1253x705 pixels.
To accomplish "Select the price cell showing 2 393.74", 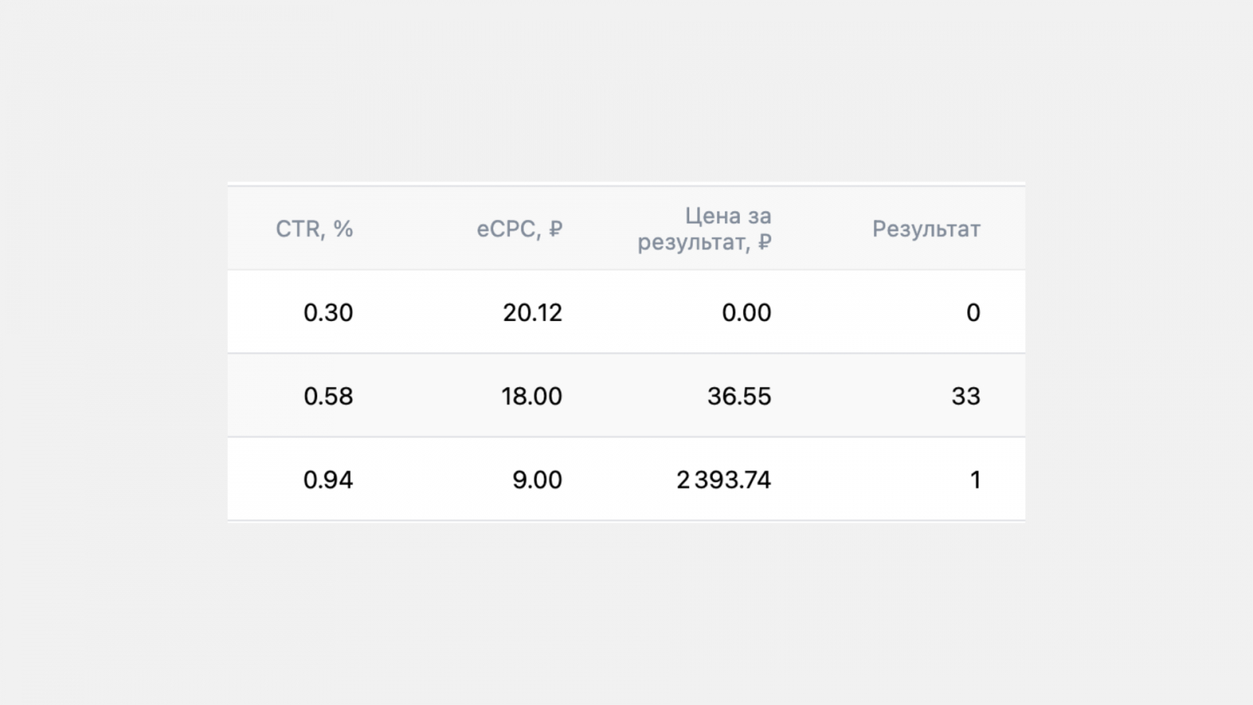I will (x=724, y=479).
